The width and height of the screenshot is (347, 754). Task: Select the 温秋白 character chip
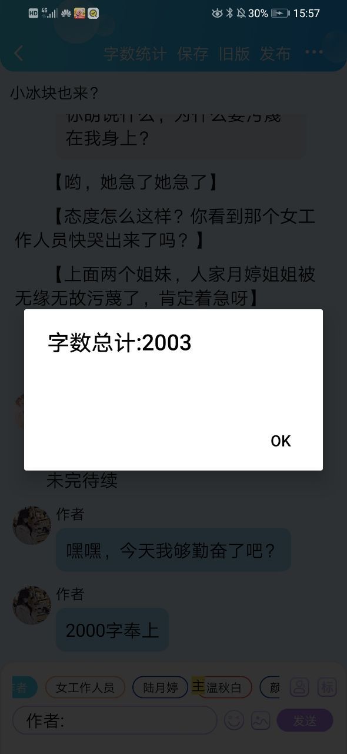coord(223,687)
